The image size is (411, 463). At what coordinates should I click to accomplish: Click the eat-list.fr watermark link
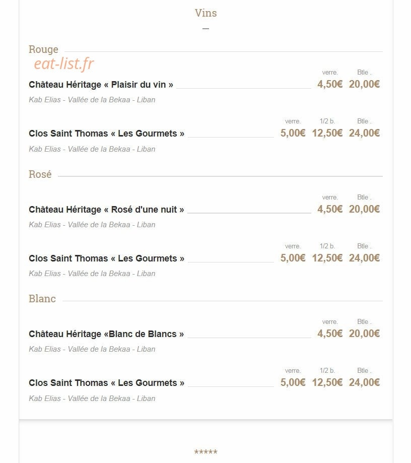(64, 64)
